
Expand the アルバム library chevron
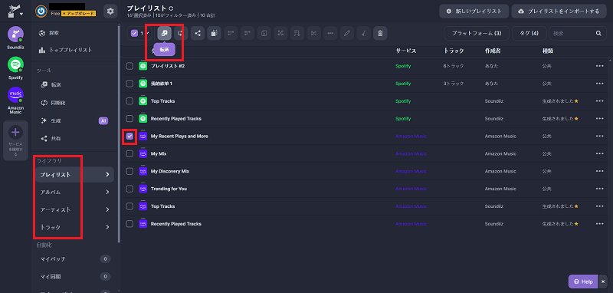point(107,192)
